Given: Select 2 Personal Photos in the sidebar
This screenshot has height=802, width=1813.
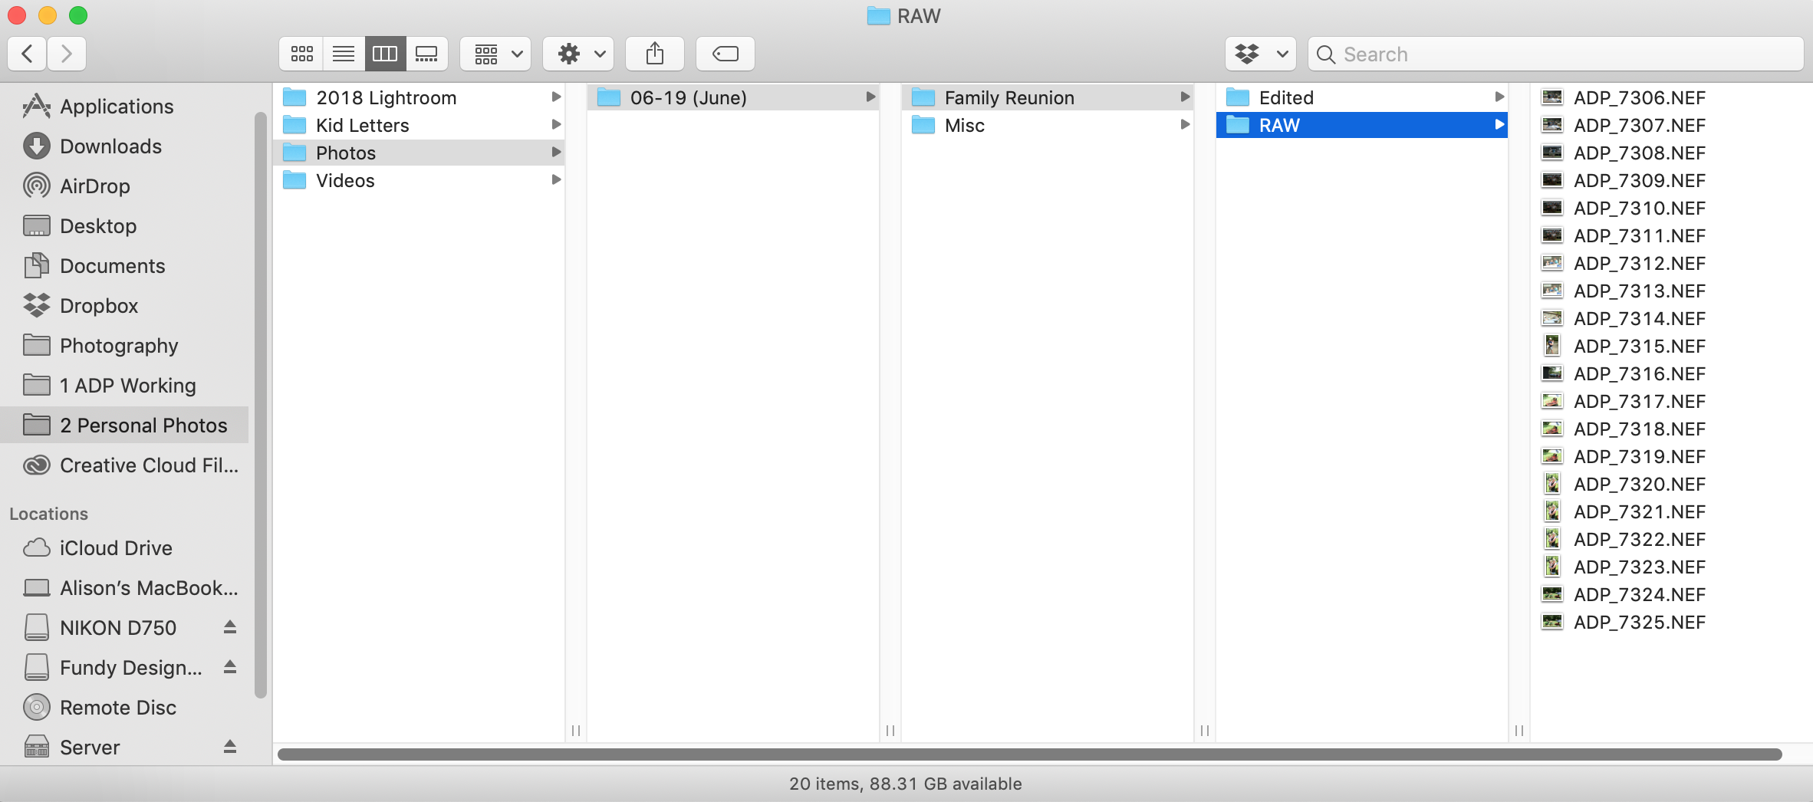Looking at the screenshot, I should pyautogui.click(x=125, y=426).
